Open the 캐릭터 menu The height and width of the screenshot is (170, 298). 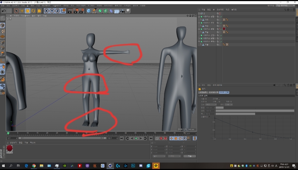[99, 6]
